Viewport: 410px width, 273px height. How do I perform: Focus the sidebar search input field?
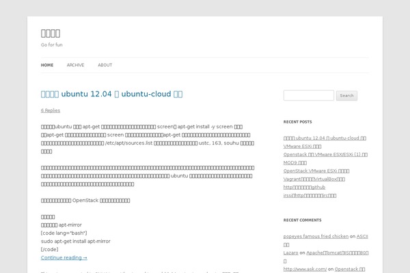tap(309, 96)
